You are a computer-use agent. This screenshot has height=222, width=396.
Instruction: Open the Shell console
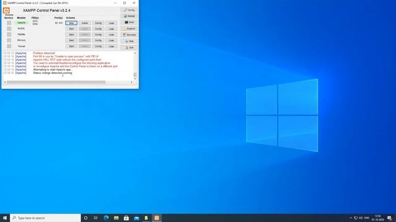[x=129, y=22]
